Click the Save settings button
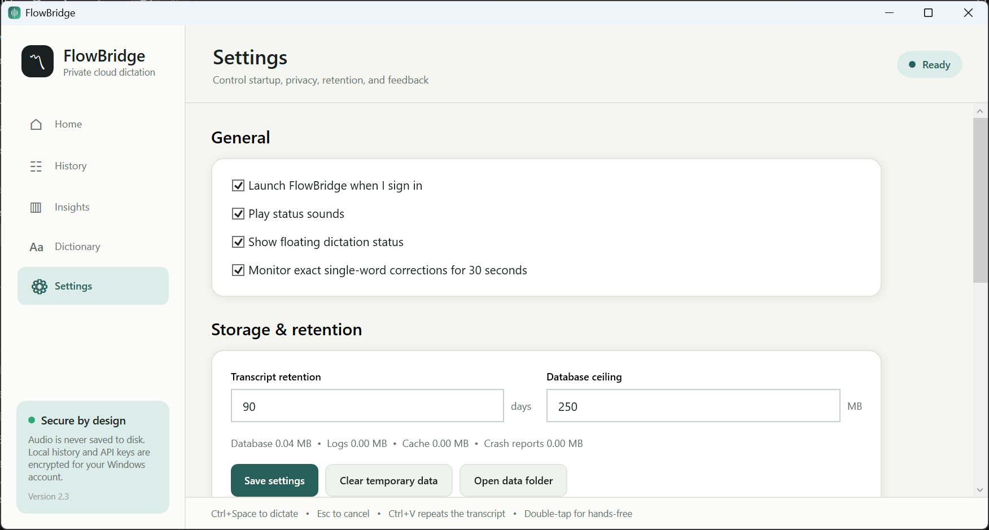 274,480
